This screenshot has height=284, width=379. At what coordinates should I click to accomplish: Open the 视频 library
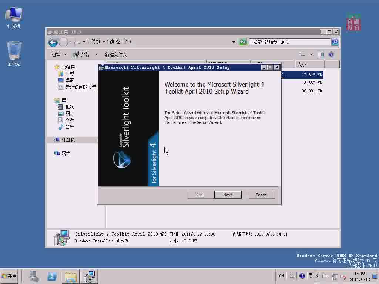point(66,107)
